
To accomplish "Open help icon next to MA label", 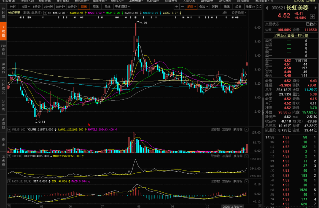I will tap(45, 13).
